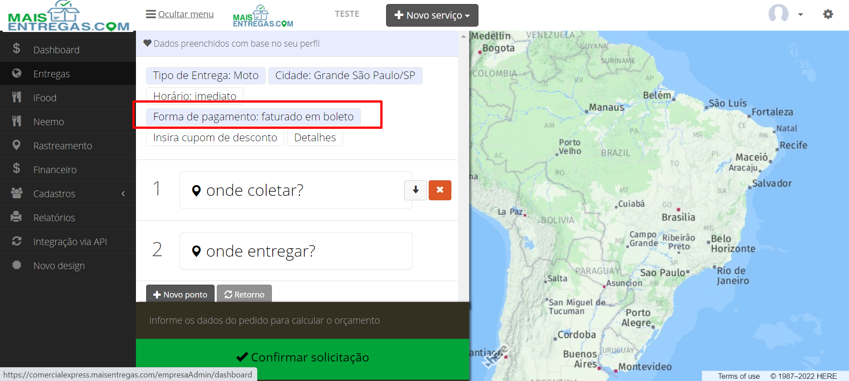Click Insira cupom de desconto
The width and height of the screenshot is (849, 381).
[215, 138]
